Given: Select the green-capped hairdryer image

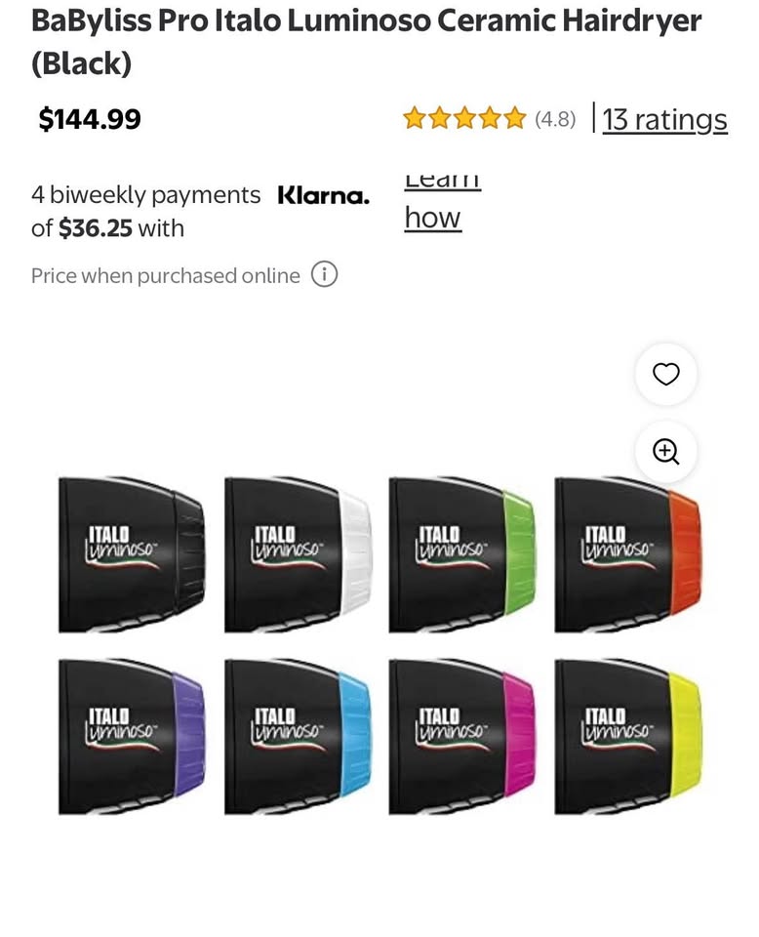Looking at the screenshot, I should click(x=462, y=554).
